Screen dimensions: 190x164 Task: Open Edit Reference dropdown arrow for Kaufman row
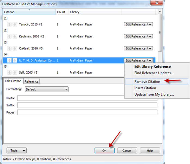[150, 36]
